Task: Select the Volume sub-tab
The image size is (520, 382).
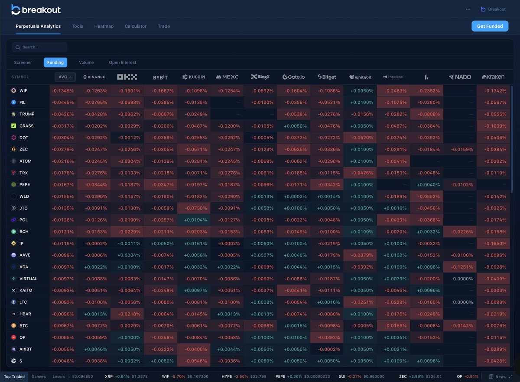Action: [86, 62]
